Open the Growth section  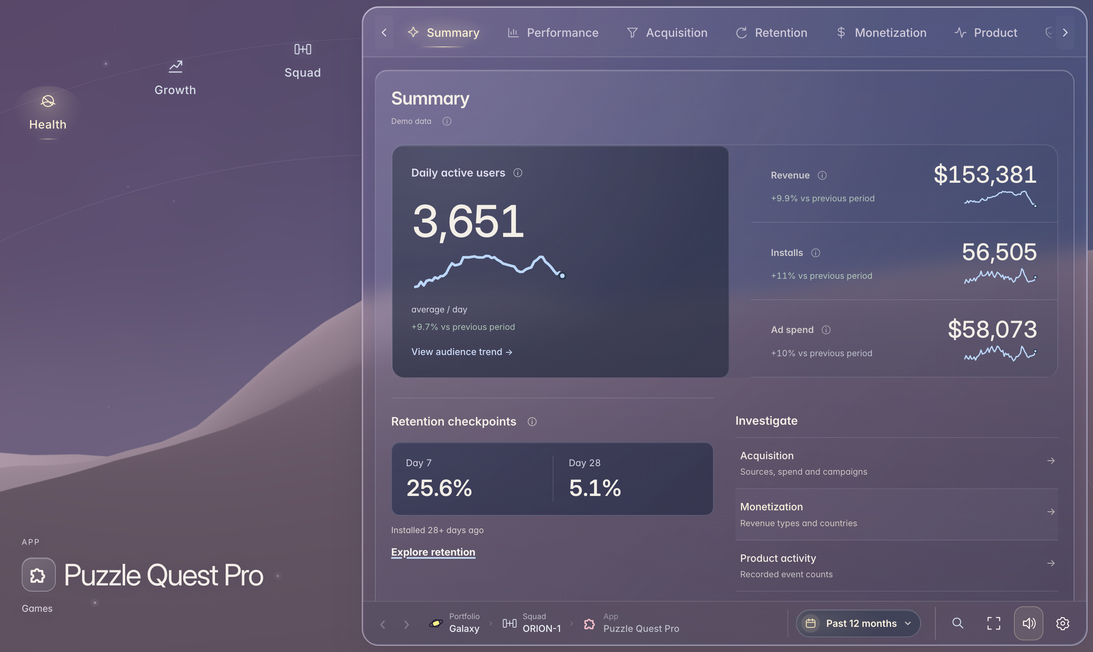point(175,78)
